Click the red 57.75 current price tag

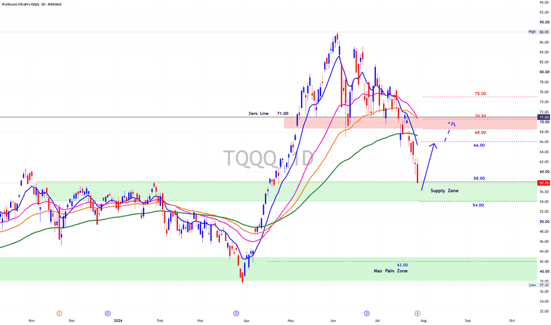click(544, 183)
